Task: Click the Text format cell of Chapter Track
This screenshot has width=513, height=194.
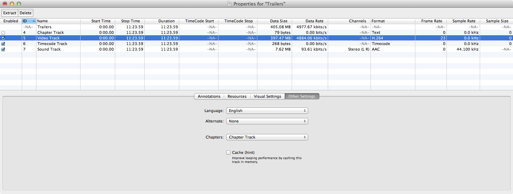Action: pyautogui.click(x=376, y=32)
